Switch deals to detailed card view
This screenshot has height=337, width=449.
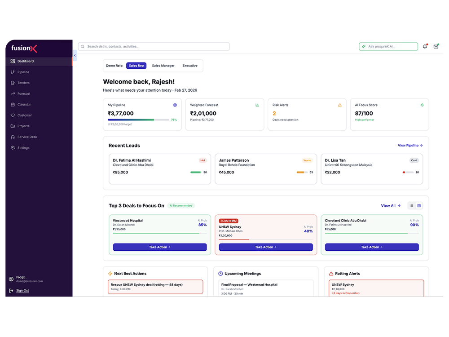coord(419,206)
